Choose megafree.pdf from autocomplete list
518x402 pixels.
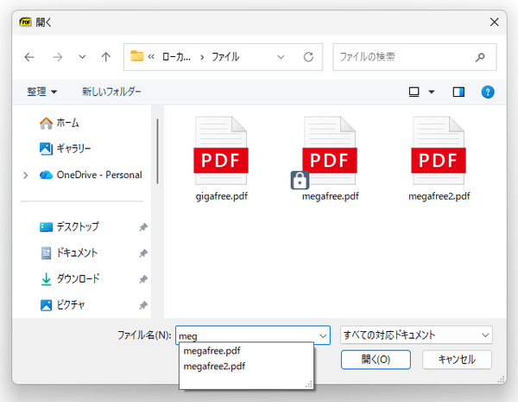coord(212,351)
